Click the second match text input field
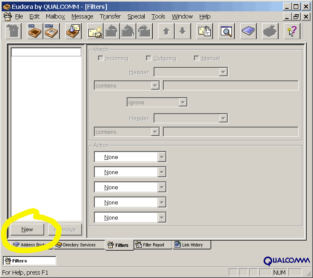 231,132
